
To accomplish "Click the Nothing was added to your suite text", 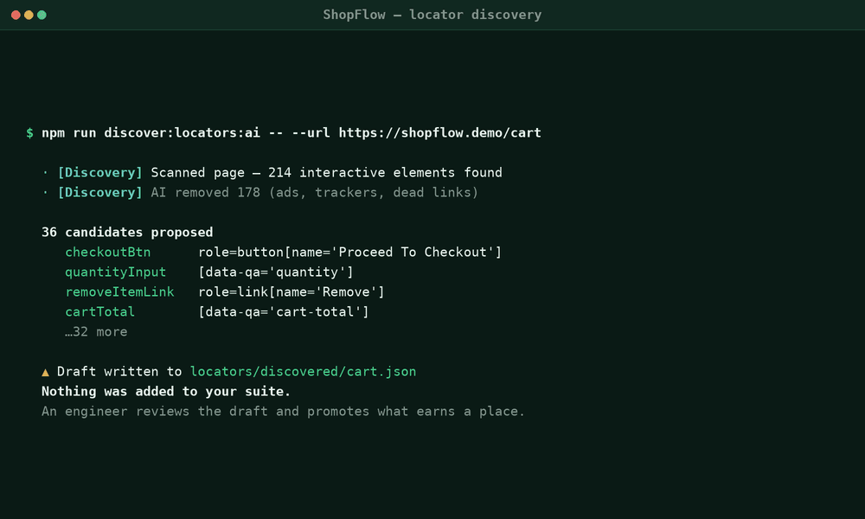I will pyautogui.click(x=165, y=391).
